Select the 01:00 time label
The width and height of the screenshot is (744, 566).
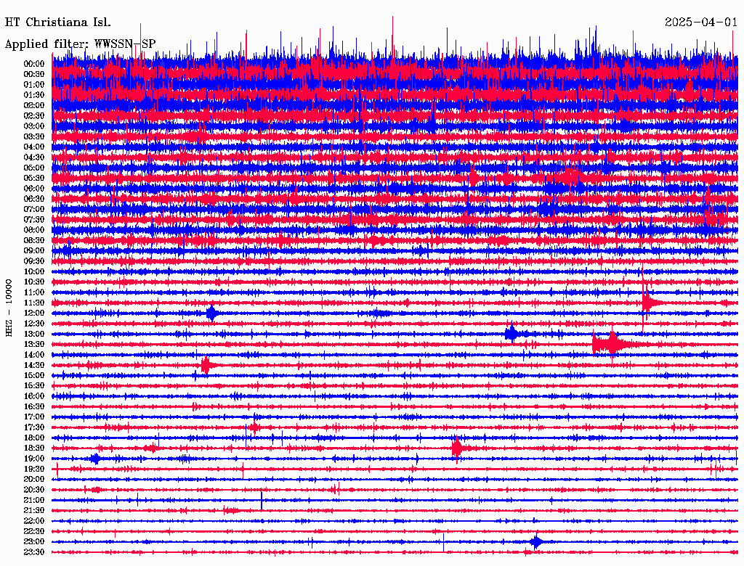(34, 84)
